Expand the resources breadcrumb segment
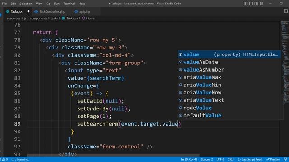The width and height of the screenshot is (289, 162). (14, 18)
